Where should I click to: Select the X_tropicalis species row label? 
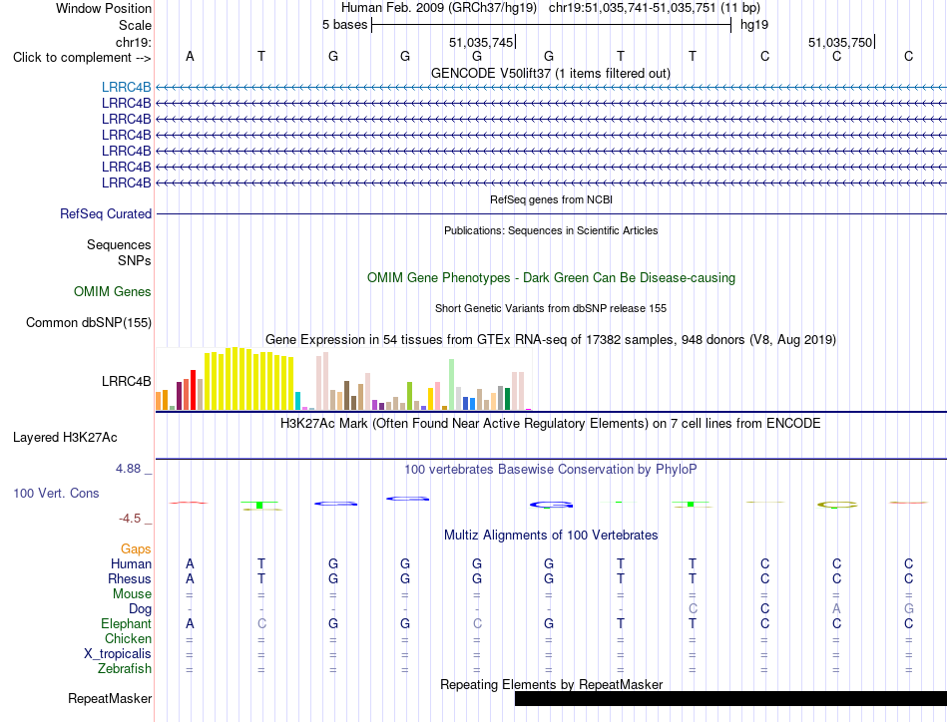tap(118, 654)
